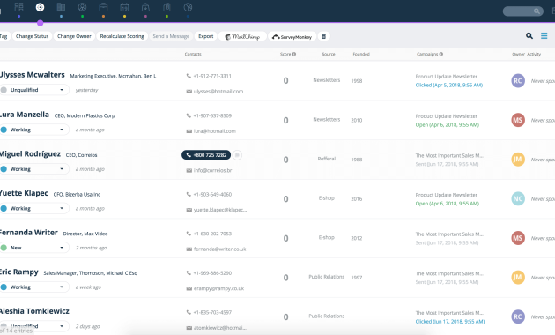Click the MailChimp integration button
This screenshot has height=335, width=555.
tap(242, 36)
